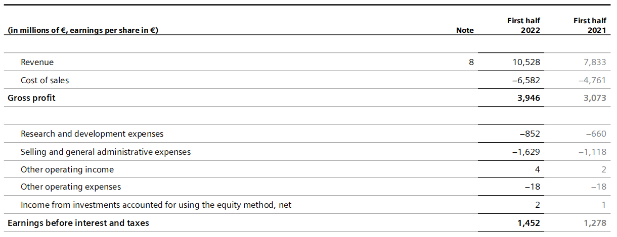The height and width of the screenshot is (237, 617).
Task: Select the −1,629 expense cell
Action: (525, 152)
